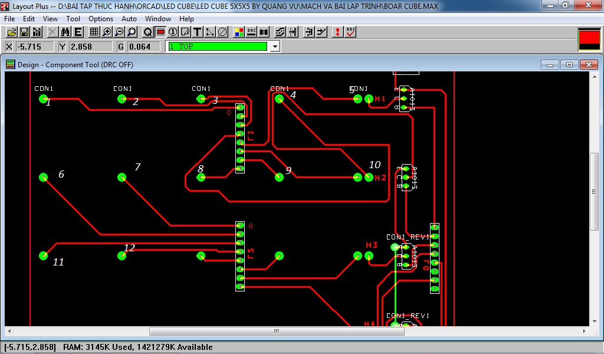Screen dimensions: 604x354
Task: Select the Pin tool icon
Action: (173, 32)
